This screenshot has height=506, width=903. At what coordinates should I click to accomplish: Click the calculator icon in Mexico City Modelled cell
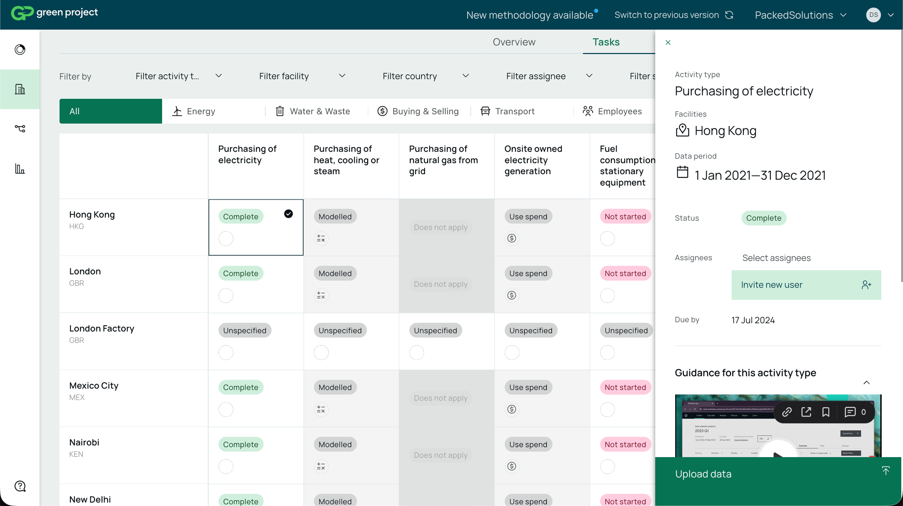(x=321, y=409)
